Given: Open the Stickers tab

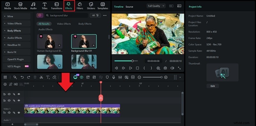Looking at the screenshot, I should [91, 6].
